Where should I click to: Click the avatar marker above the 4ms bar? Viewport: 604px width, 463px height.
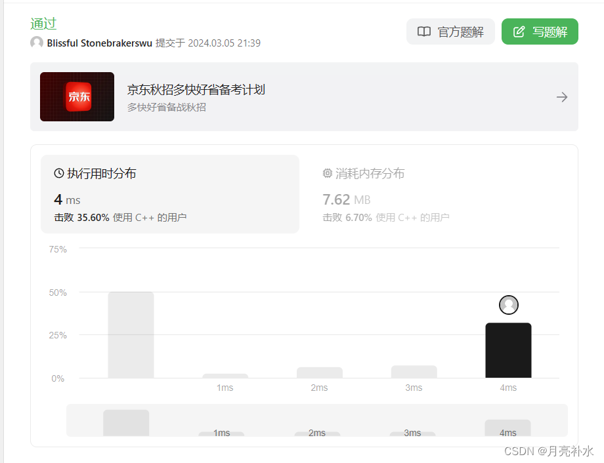click(x=508, y=305)
